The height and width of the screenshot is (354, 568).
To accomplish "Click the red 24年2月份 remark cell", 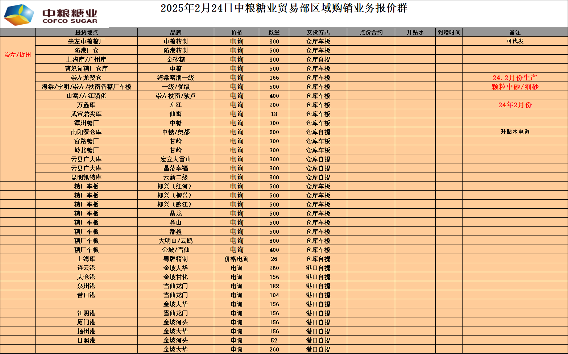I will [x=515, y=105].
